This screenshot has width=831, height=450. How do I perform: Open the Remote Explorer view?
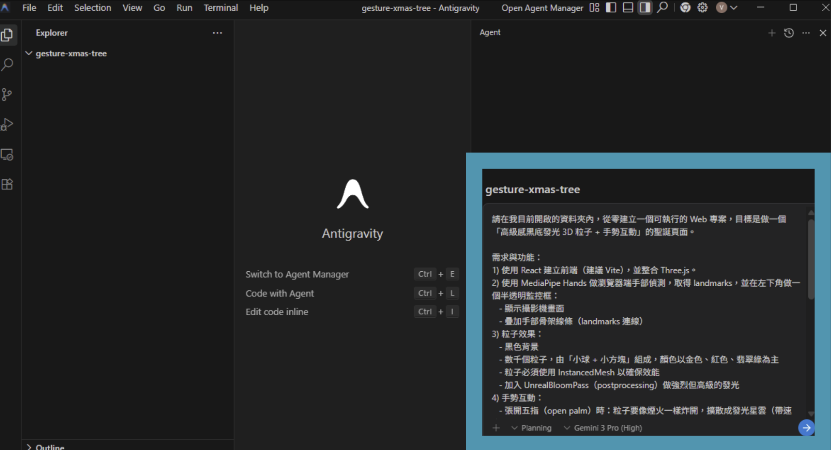tap(7, 154)
